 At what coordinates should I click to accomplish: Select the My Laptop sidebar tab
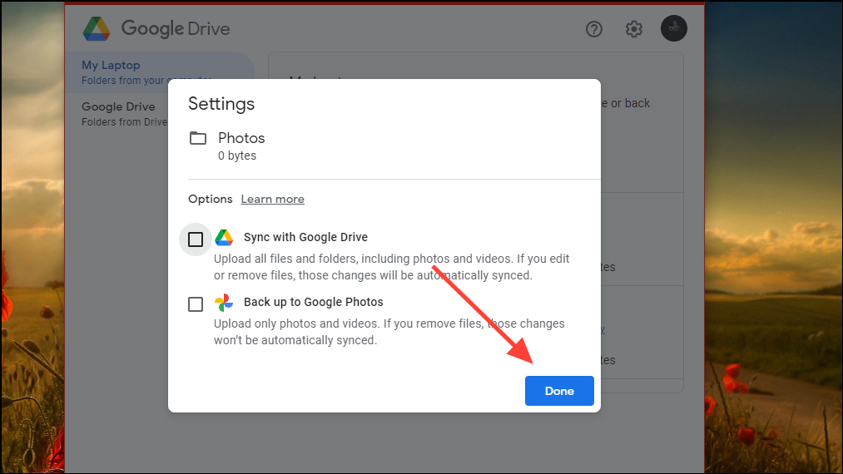[x=160, y=72]
